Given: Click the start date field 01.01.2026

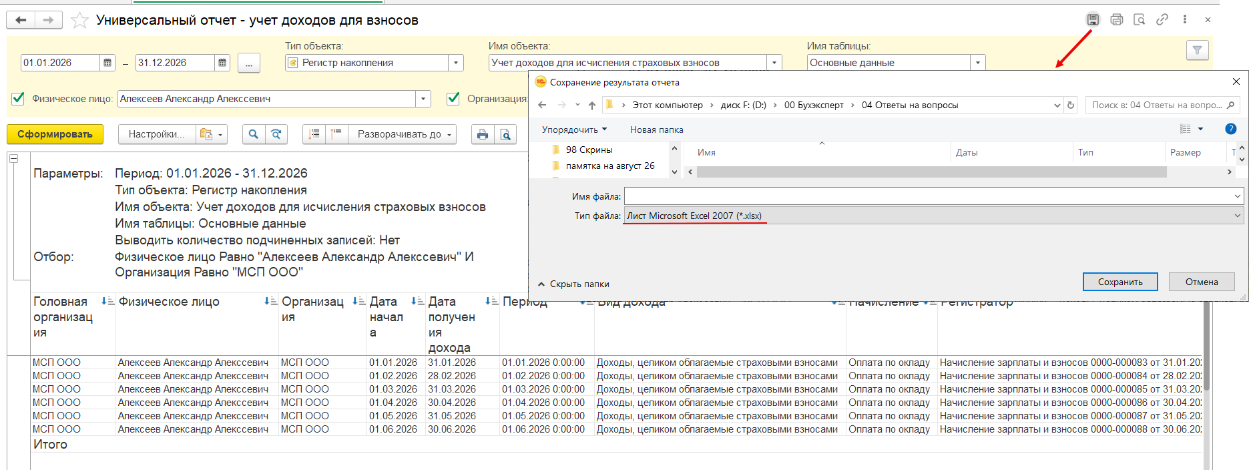Looking at the screenshot, I should pos(61,63).
